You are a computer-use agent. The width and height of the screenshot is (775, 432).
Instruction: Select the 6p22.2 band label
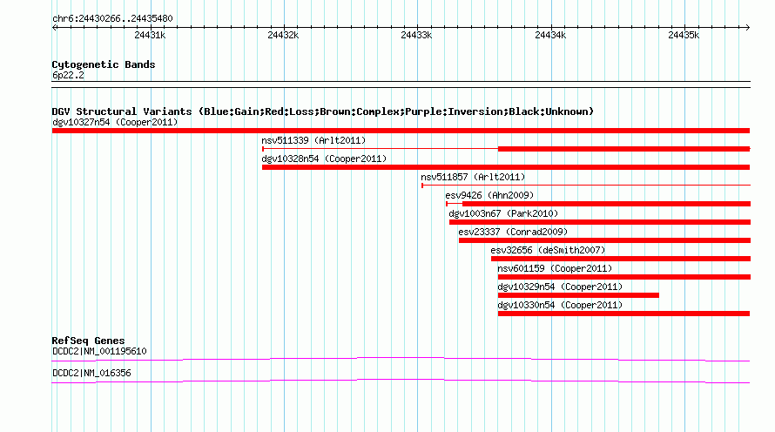click(68, 76)
